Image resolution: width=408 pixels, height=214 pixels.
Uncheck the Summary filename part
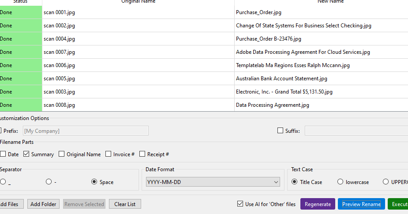coord(26,154)
